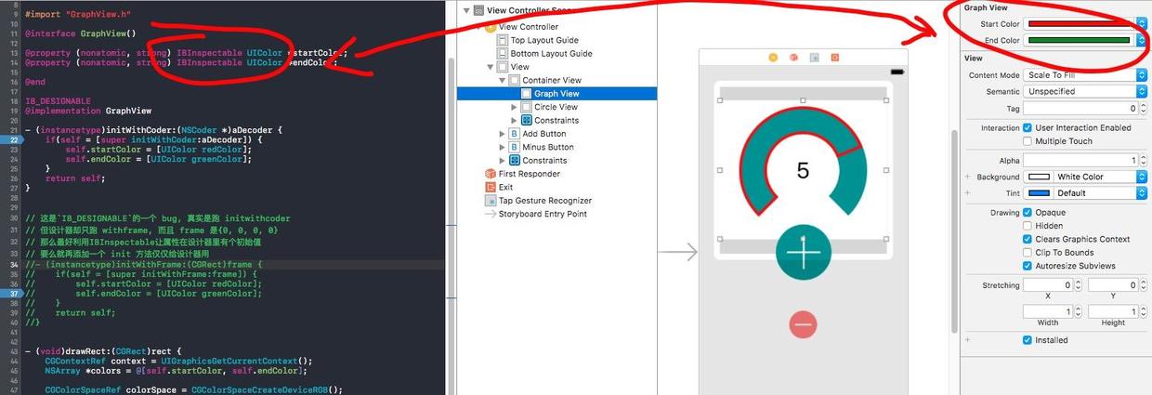Click the yellow View Controller icon above the scene
This screenshot has height=395, width=1152.
tap(773, 58)
